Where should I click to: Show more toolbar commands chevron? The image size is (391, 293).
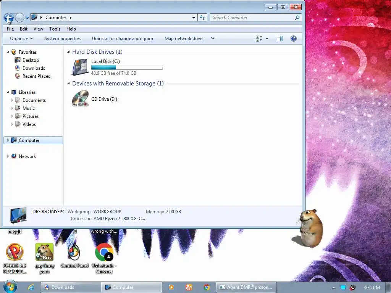212,39
